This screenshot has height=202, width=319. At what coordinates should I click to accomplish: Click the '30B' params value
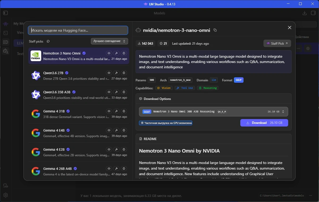click(152, 80)
